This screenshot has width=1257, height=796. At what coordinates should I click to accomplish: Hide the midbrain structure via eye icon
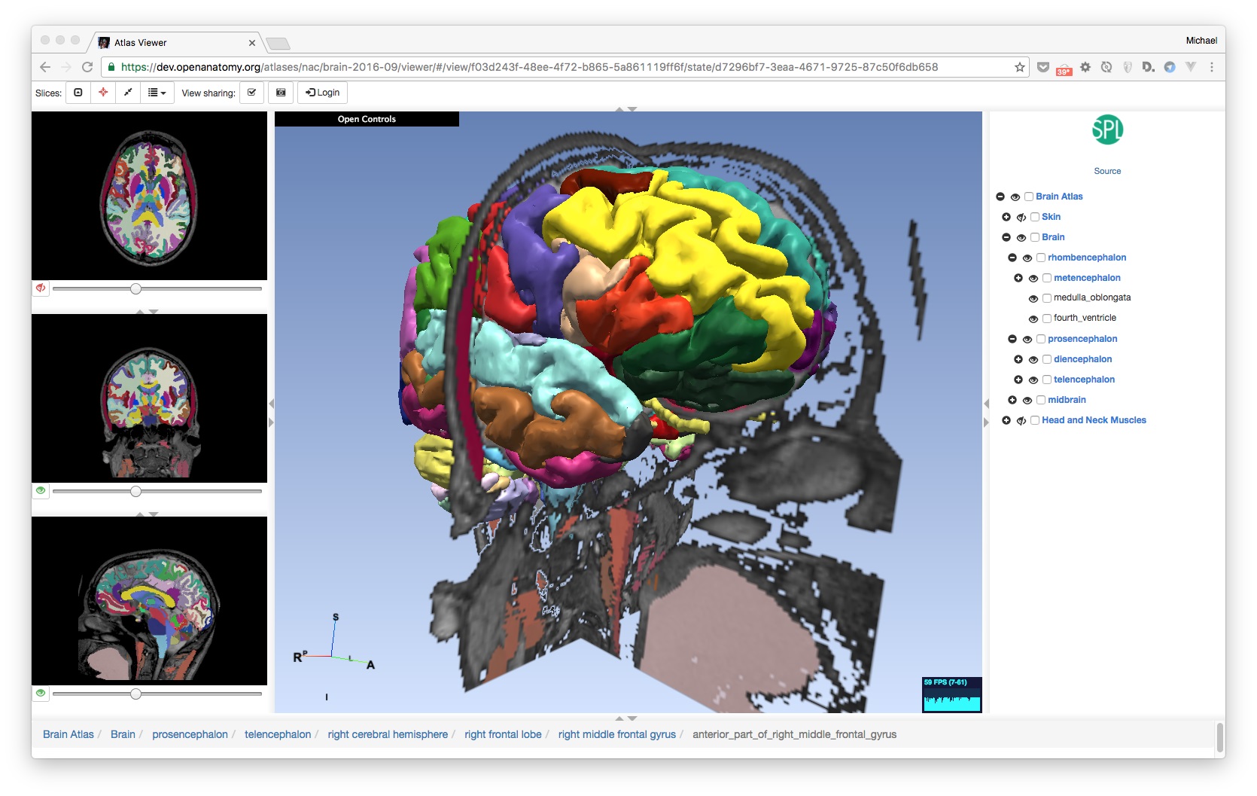pyautogui.click(x=1027, y=401)
